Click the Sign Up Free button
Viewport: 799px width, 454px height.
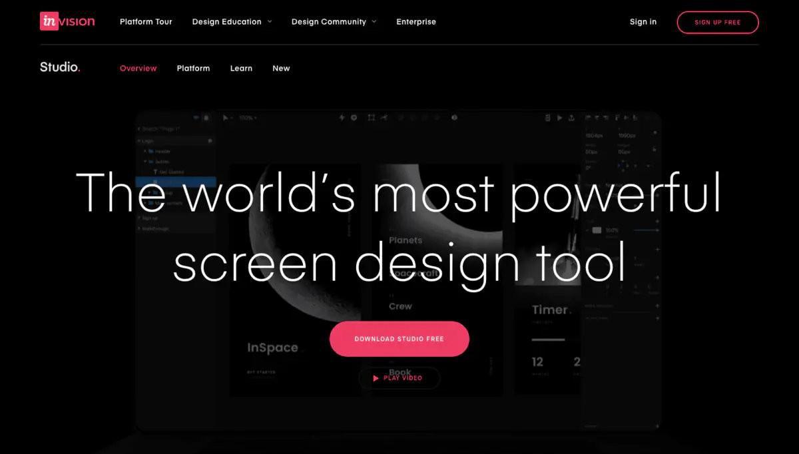point(718,22)
